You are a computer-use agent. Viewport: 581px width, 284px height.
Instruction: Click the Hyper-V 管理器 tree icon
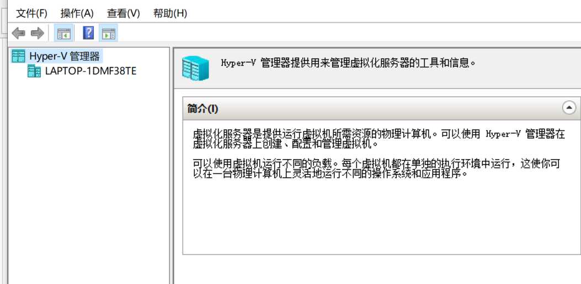click(x=19, y=56)
